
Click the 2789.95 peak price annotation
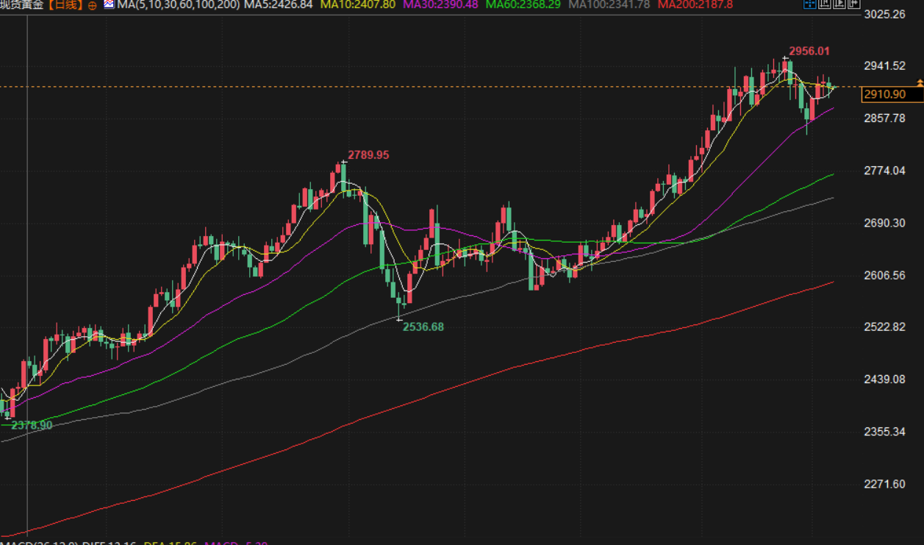tap(369, 155)
